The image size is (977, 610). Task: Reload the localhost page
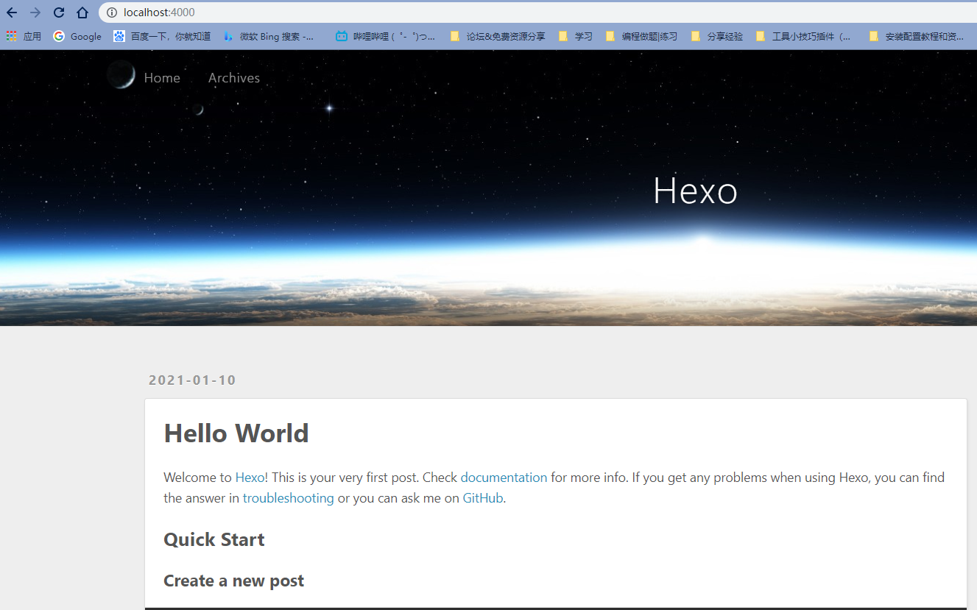59,13
